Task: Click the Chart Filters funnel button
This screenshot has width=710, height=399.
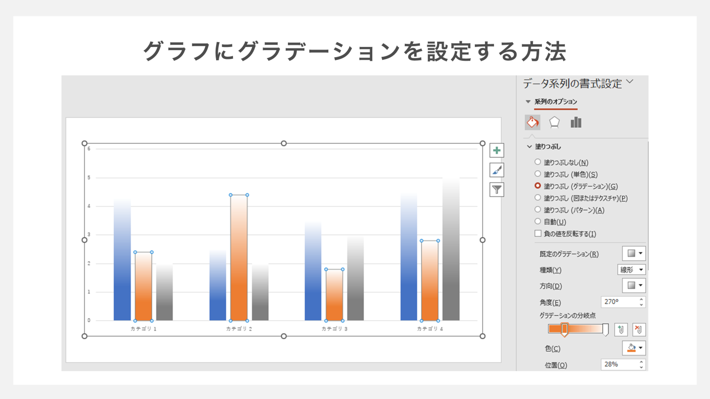Action: pyautogui.click(x=496, y=190)
